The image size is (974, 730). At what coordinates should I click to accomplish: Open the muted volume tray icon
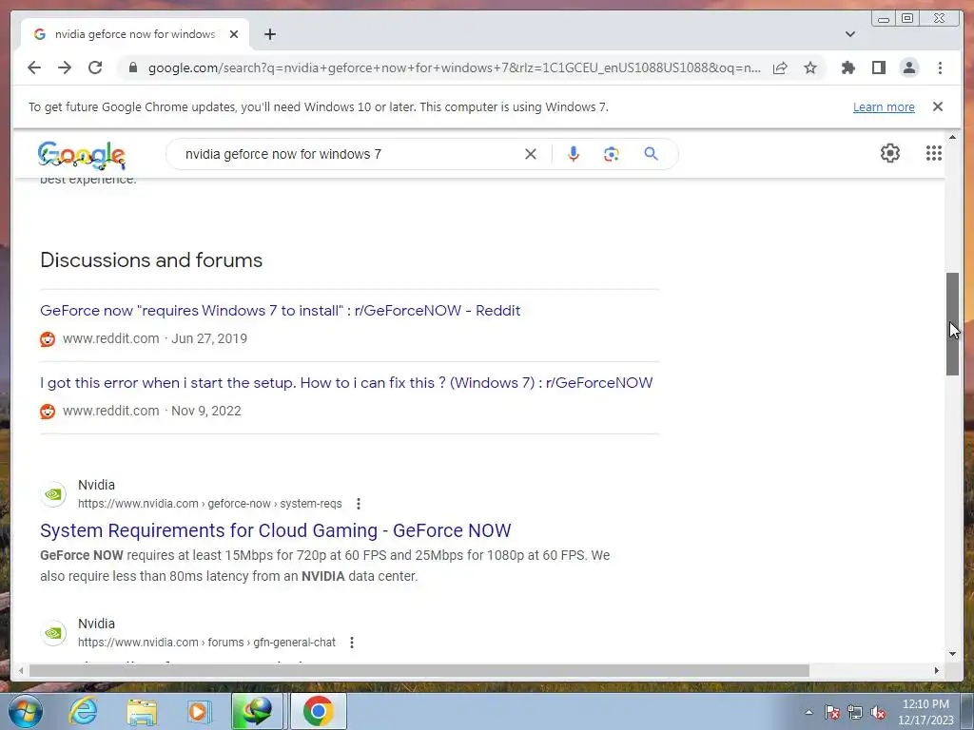(878, 712)
